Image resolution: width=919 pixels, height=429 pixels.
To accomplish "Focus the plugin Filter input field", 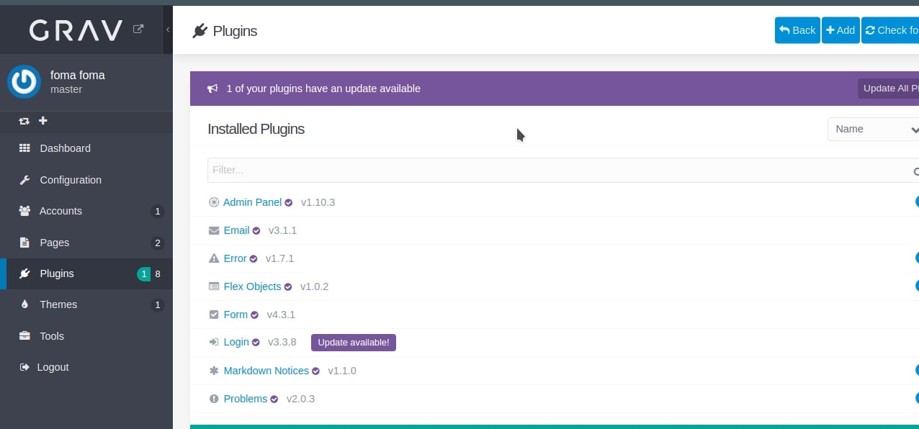I will click(x=563, y=170).
